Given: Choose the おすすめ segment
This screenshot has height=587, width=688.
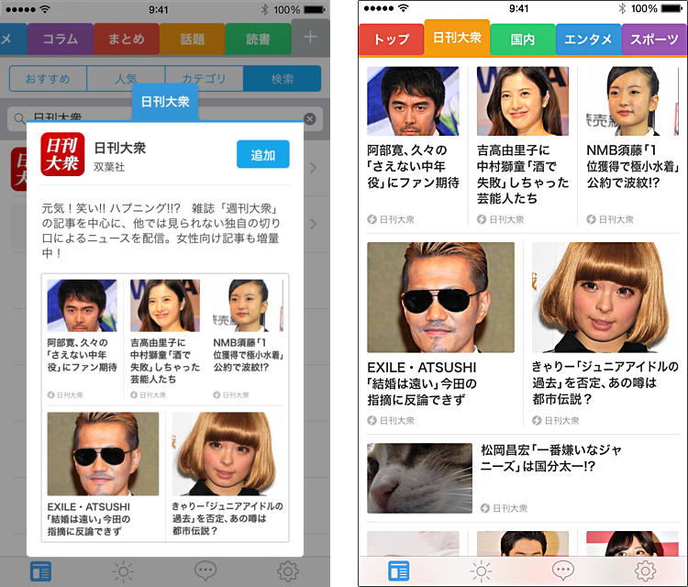Looking at the screenshot, I should click(48, 79).
